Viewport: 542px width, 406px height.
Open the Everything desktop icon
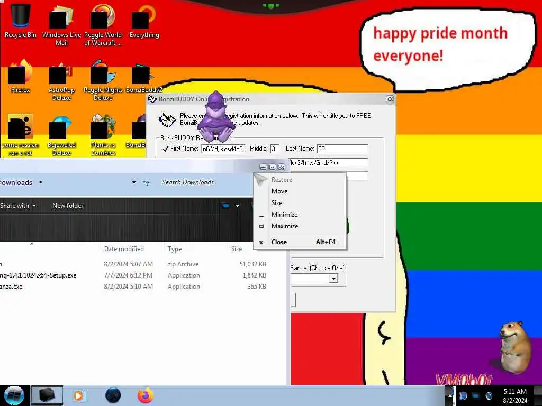[x=144, y=21]
